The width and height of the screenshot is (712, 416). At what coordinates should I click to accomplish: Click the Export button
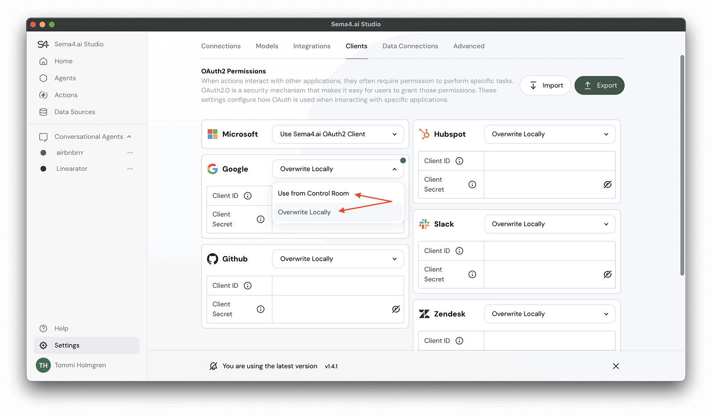click(x=599, y=85)
